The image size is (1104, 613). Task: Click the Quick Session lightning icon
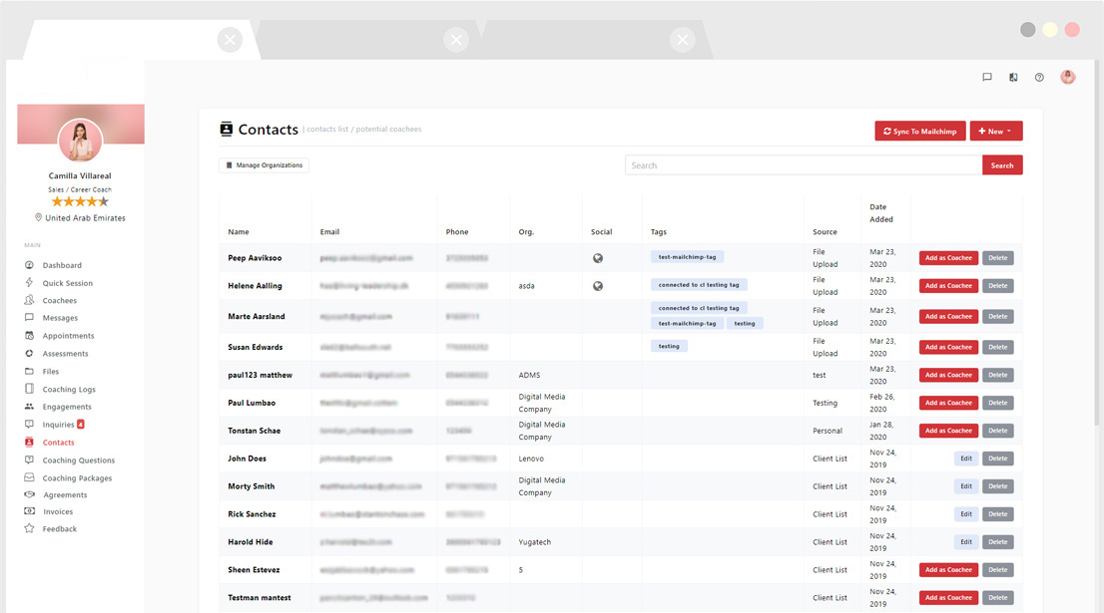(29, 283)
